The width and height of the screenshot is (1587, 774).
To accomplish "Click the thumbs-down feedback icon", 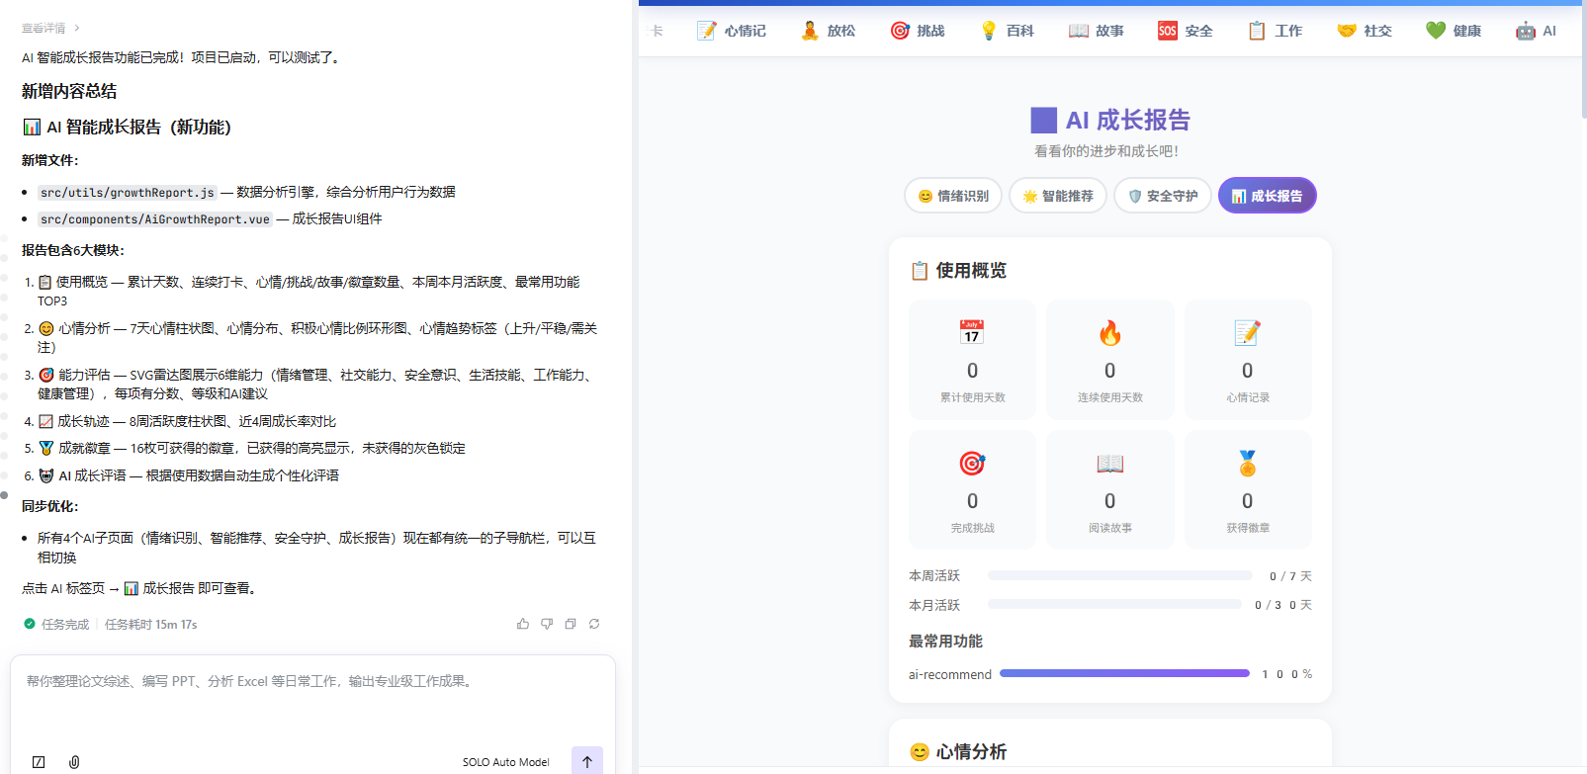I will coord(547,624).
